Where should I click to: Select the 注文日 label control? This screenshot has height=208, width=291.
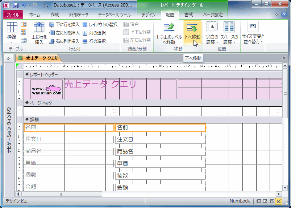point(69,140)
